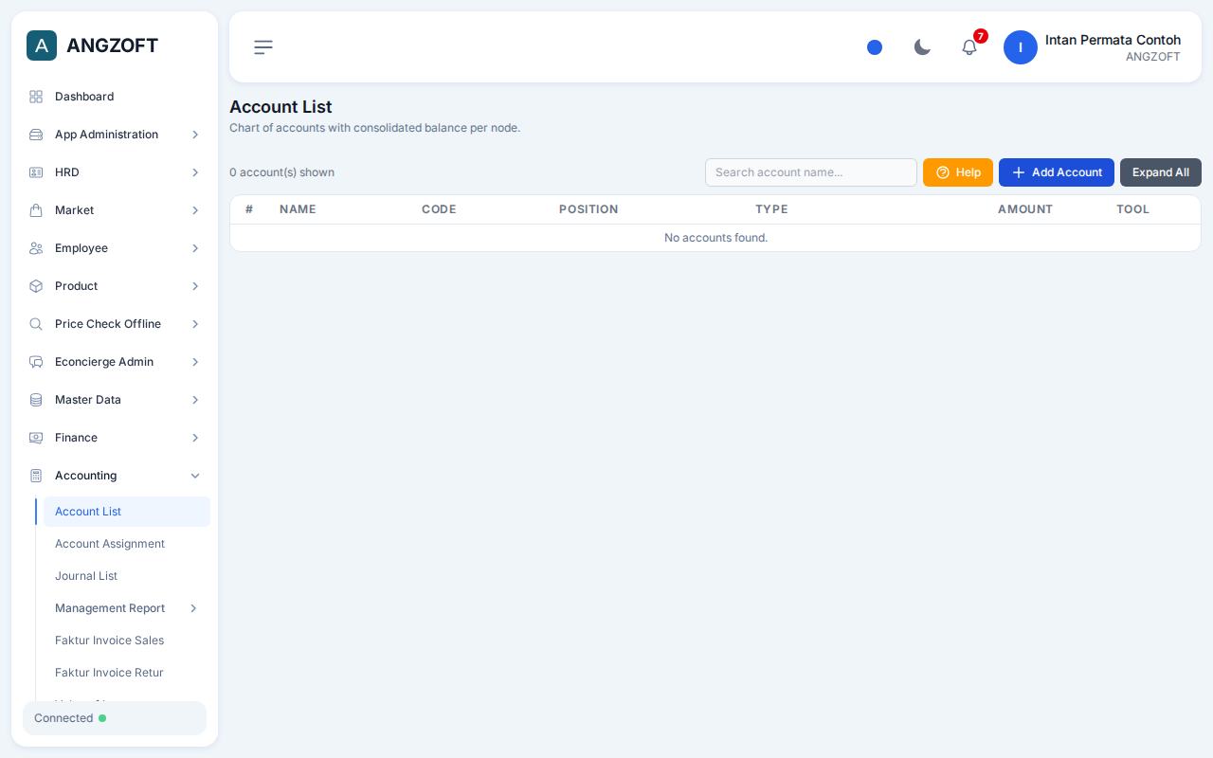Viewport: 1213px width, 758px height.
Task: Open Journal List submenu item
Action: point(127,576)
